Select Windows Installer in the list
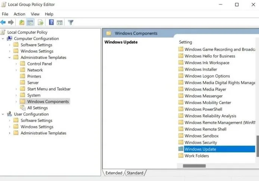The height and width of the screenshot is (181, 259). 201,69
